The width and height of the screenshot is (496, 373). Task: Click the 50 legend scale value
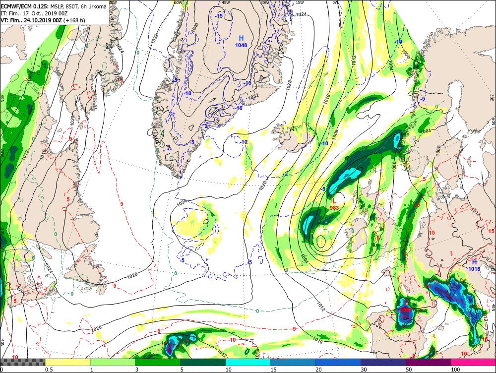[409, 370]
